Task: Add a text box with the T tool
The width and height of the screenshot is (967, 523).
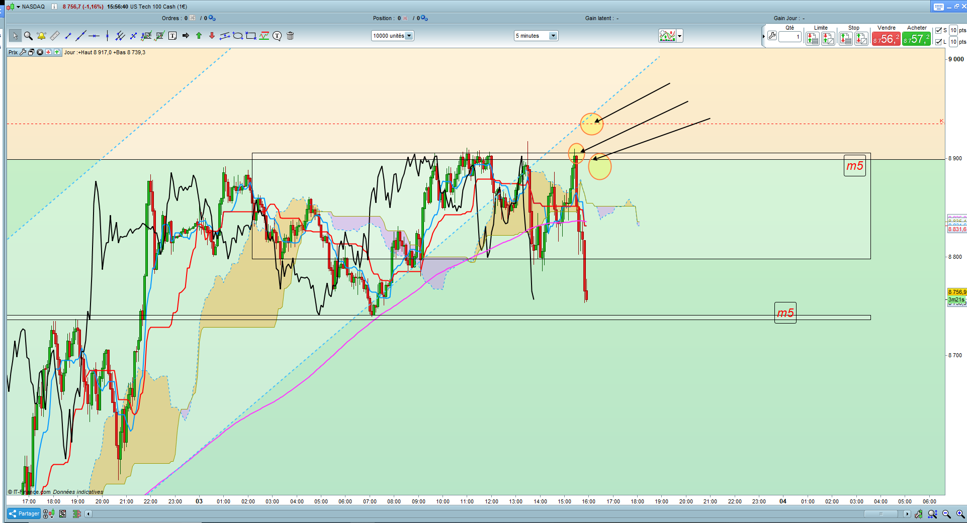Action: pos(172,36)
